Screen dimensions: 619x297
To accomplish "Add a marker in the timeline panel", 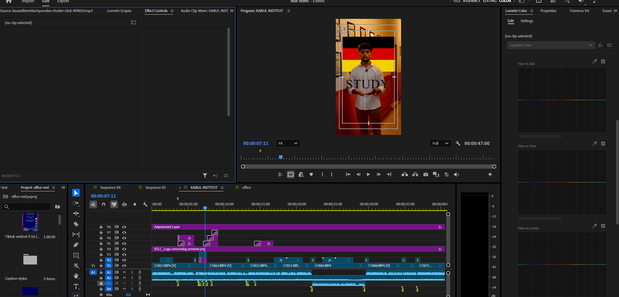I will (135, 204).
